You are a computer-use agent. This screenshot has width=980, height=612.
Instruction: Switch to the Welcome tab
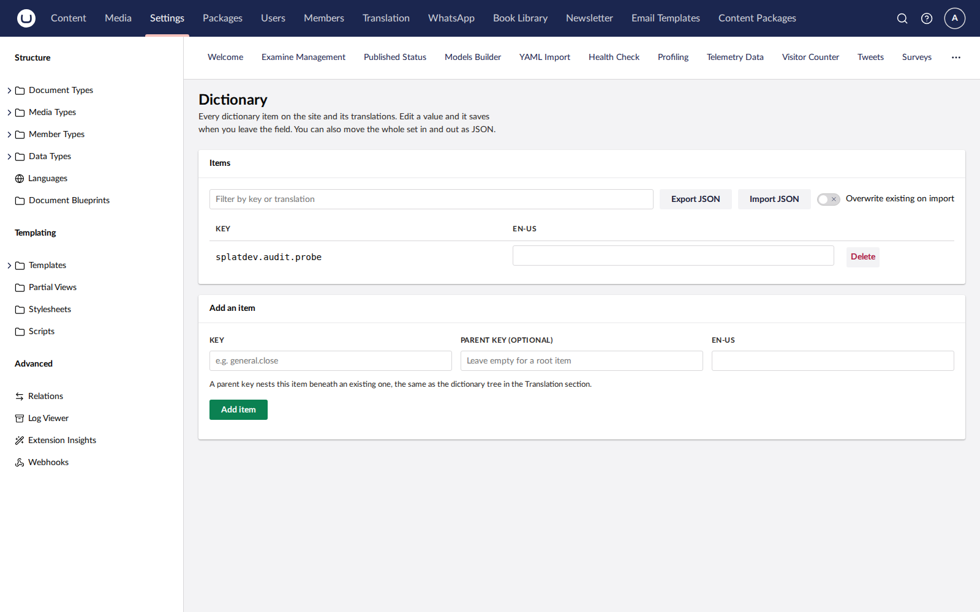click(x=225, y=58)
